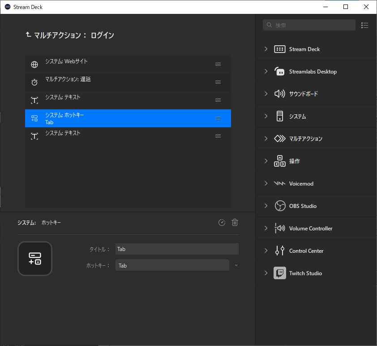Expand the サウンドボード category chevron
The height and width of the screenshot is (346, 377).
(266, 94)
